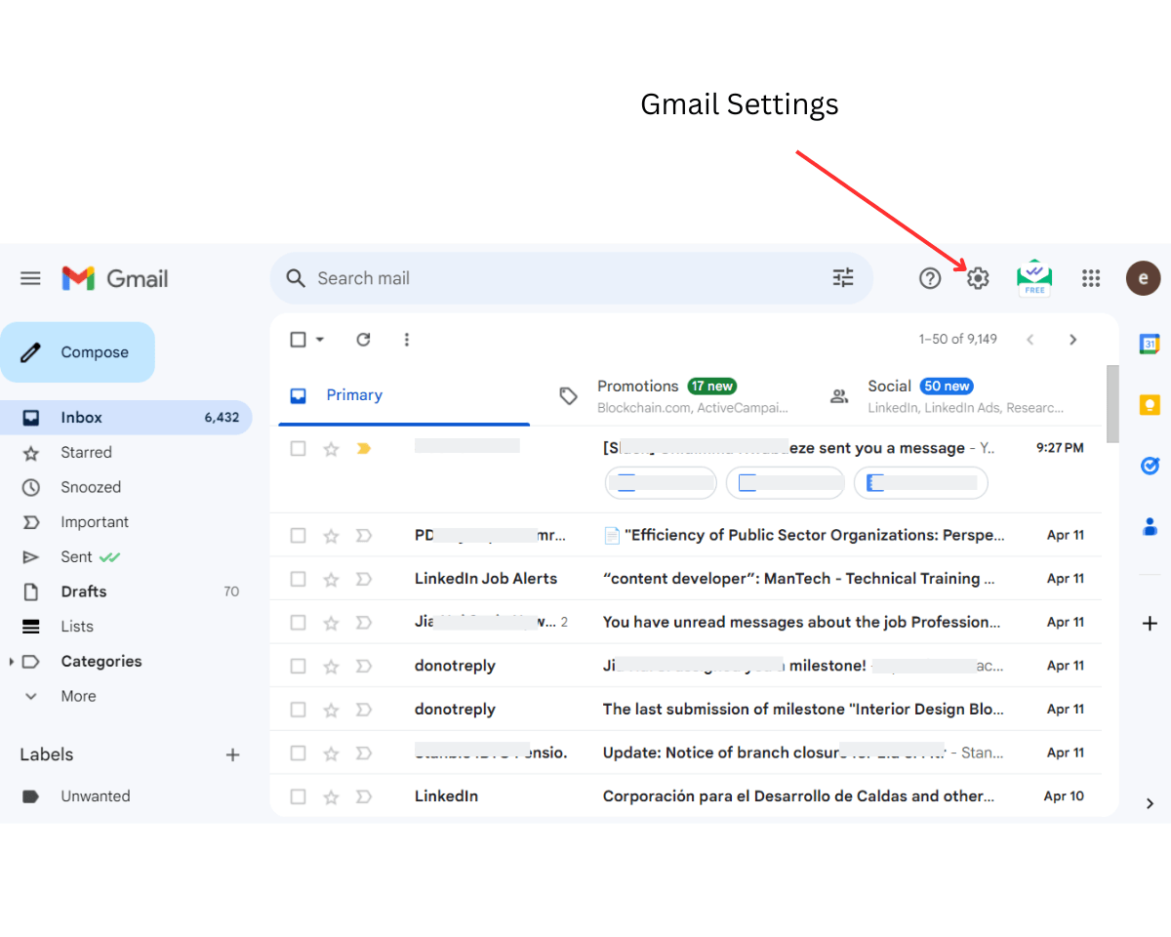The image size is (1171, 937).
Task: Open the main menu hamburger icon
Action: point(30,278)
